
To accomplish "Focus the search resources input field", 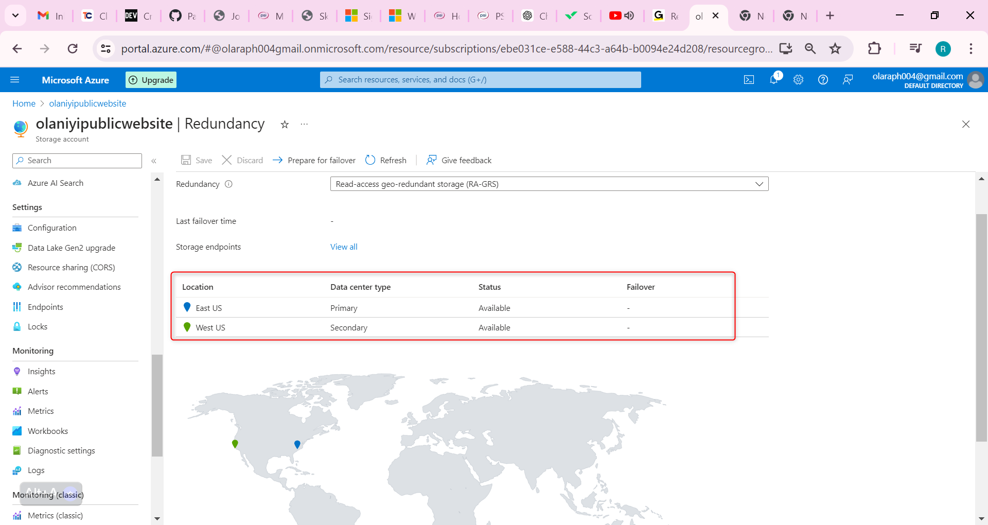I will [481, 80].
